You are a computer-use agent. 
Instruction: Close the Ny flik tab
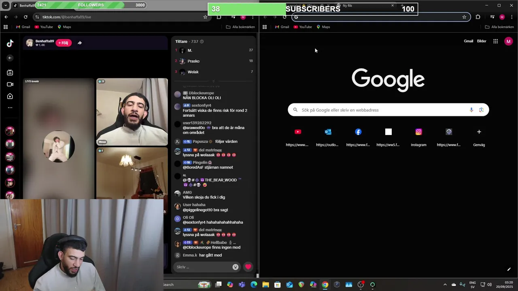pos(392,6)
